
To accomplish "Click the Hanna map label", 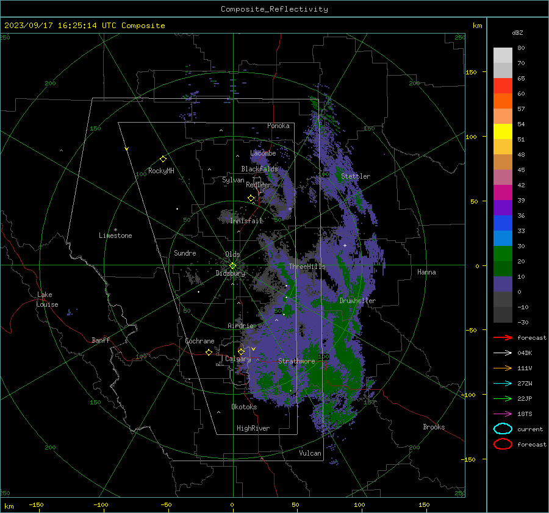I will click(426, 272).
